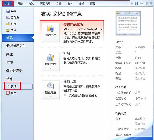This screenshot has height=140, width=154.
Task: Click Show All Properties (显示所有属性) link
Action: (x=123, y=135)
